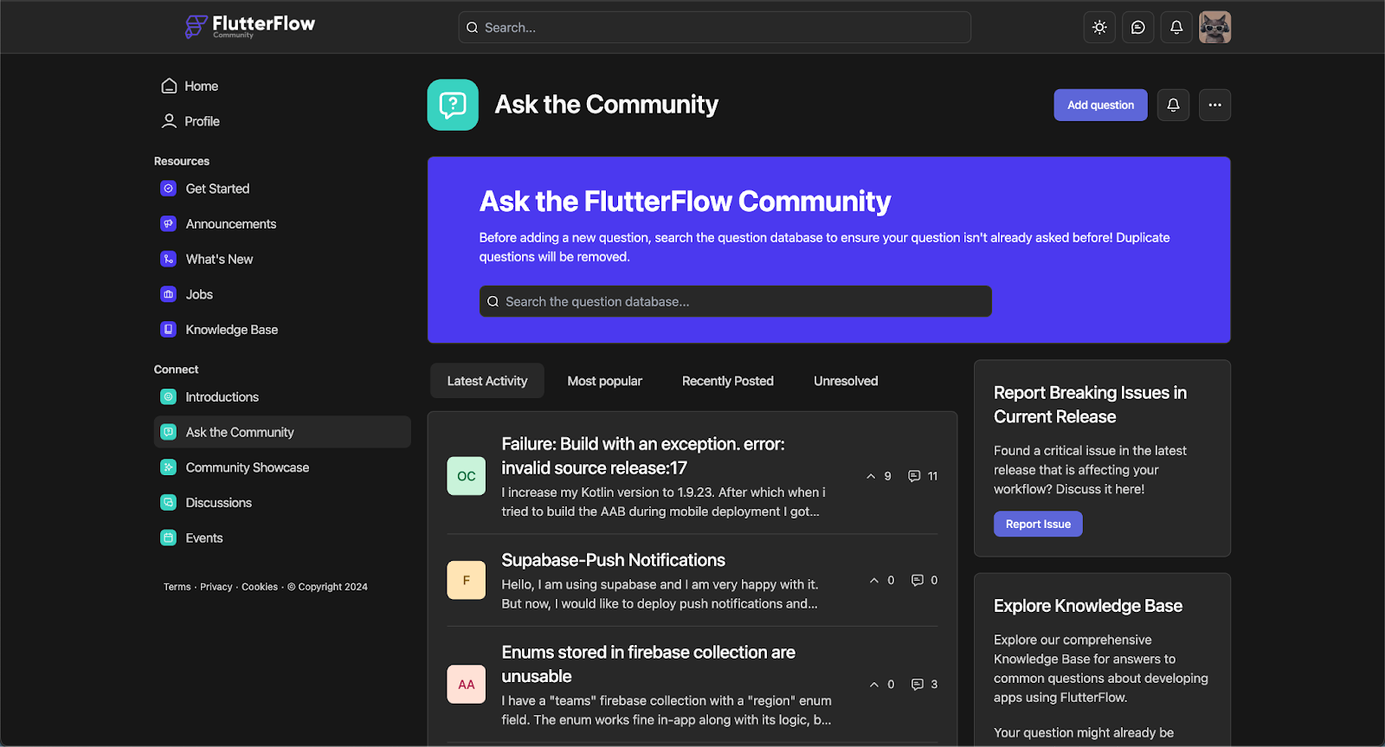Toggle the light/dark theme sun icon

click(x=1099, y=28)
